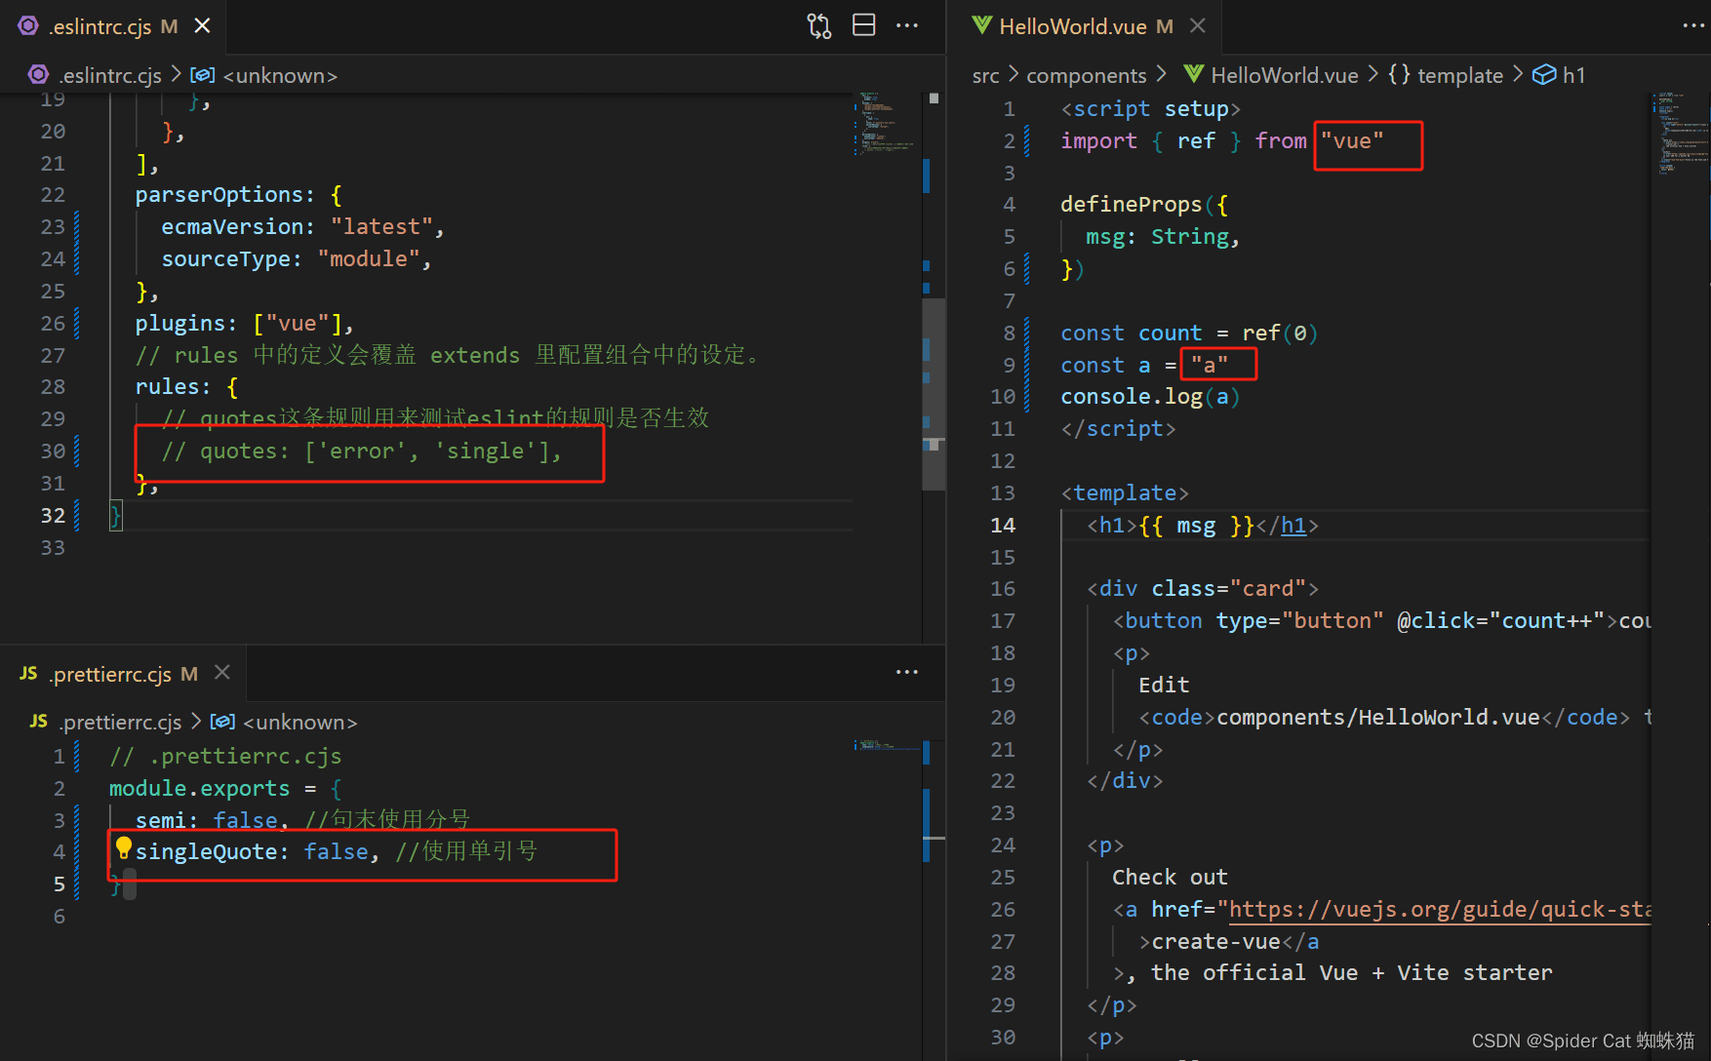This screenshot has width=1711, height=1061.
Task: Open unknown breadcrumb in .prettierrc.cjs editor
Action: pyautogui.click(x=299, y=722)
